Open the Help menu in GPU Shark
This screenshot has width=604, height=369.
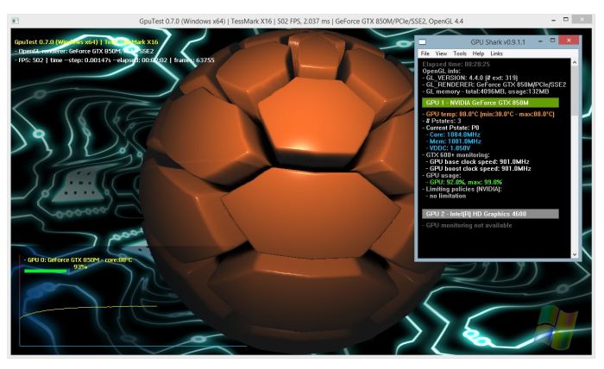tap(478, 53)
